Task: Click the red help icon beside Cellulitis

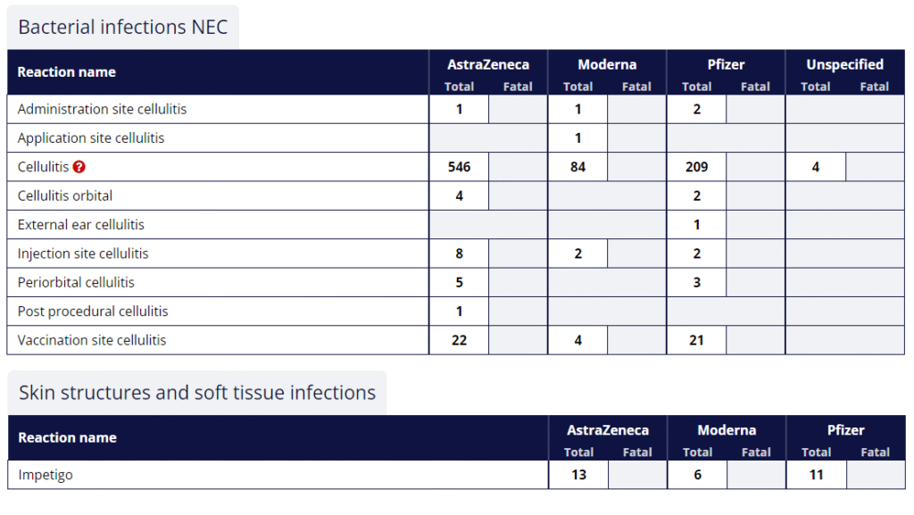Action: pos(79,167)
